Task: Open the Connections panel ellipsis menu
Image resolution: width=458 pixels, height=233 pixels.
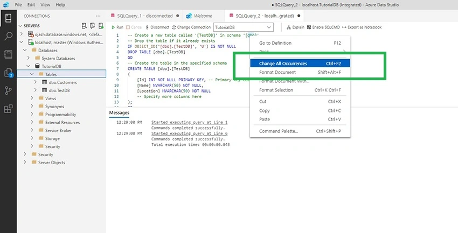Action: pos(98,16)
